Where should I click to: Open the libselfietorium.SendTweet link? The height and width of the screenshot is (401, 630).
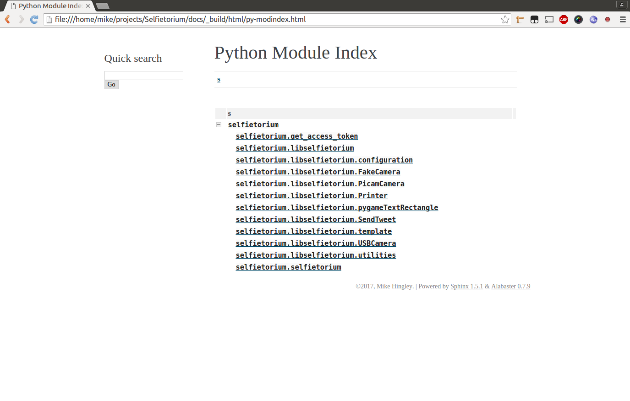[x=316, y=220]
